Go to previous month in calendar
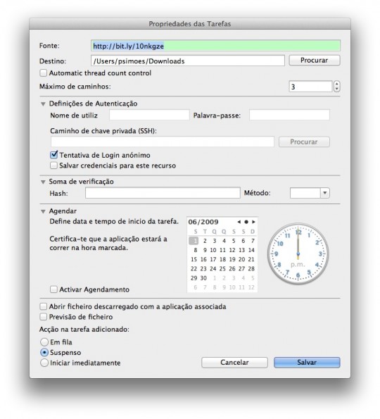 tap(239, 222)
